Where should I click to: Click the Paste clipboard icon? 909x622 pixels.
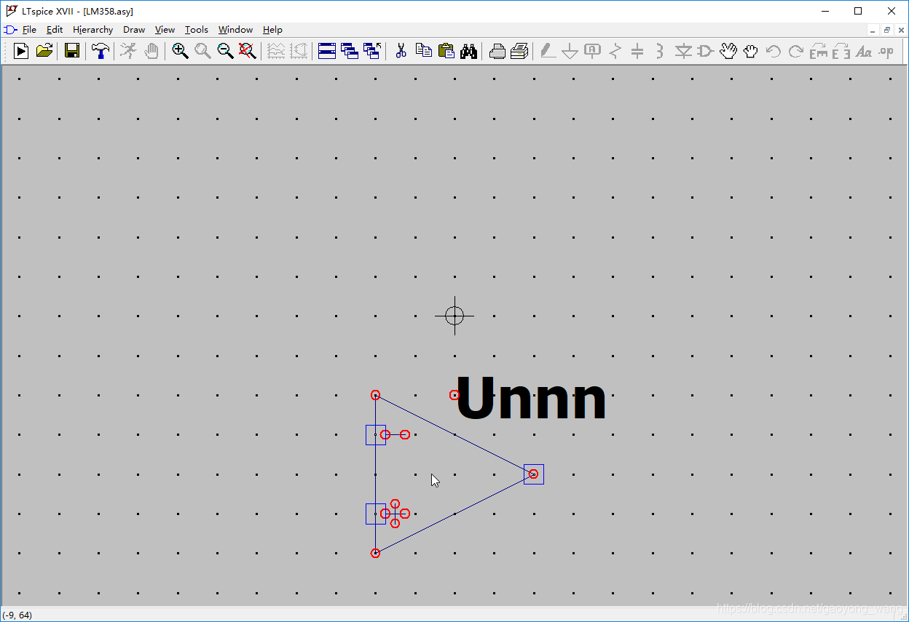pos(446,51)
